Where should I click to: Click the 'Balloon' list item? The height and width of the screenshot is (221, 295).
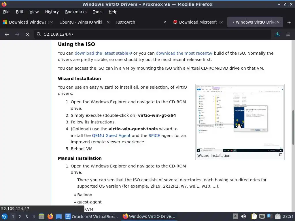tap(85, 195)
